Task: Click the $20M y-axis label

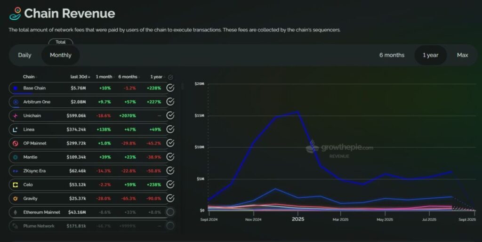Action: pyautogui.click(x=199, y=84)
